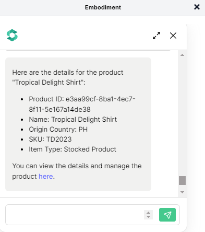Click the Origin Country: PH bullet
This screenshot has height=232, width=205.
coord(58,130)
